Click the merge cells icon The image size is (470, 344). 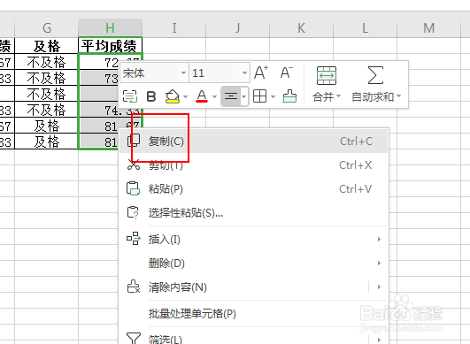tap(327, 75)
